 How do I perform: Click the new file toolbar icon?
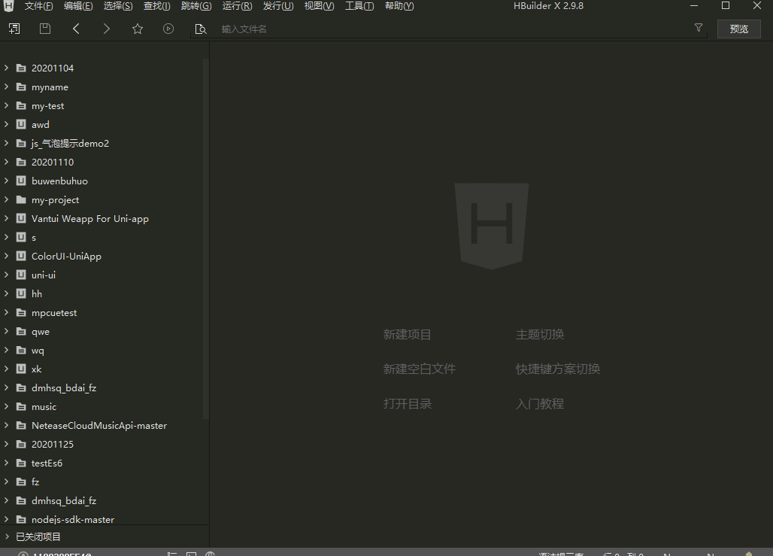(14, 29)
